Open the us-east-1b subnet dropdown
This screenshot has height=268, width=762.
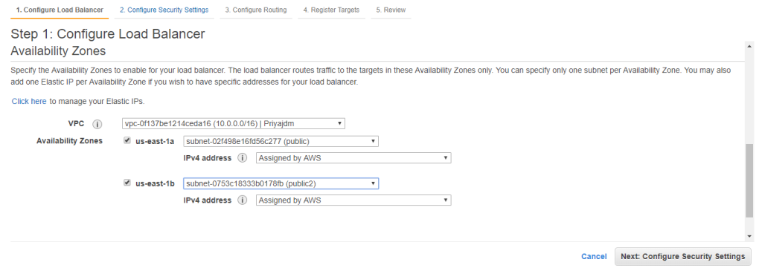point(281,183)
